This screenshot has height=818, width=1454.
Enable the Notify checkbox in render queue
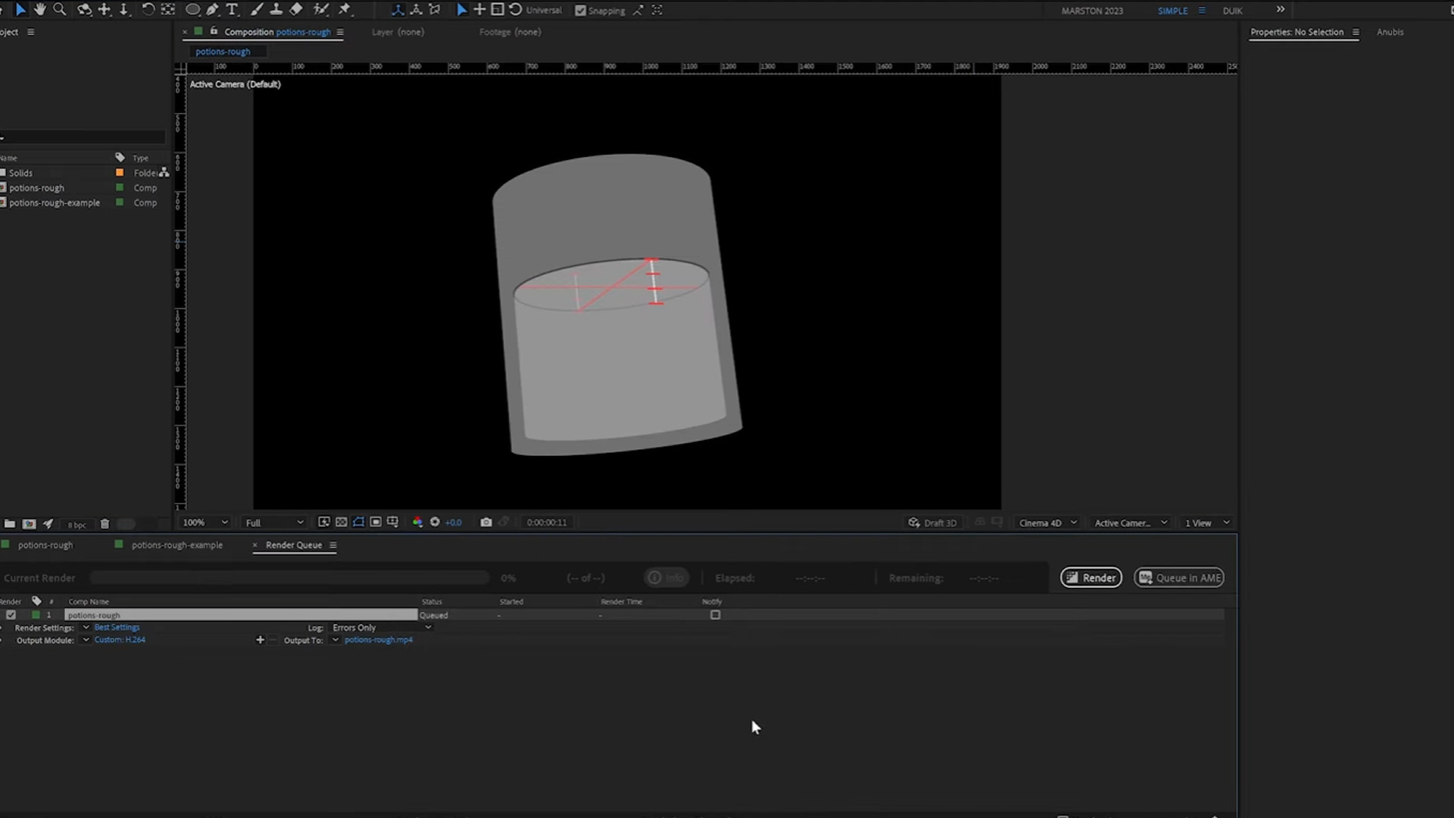715,615
